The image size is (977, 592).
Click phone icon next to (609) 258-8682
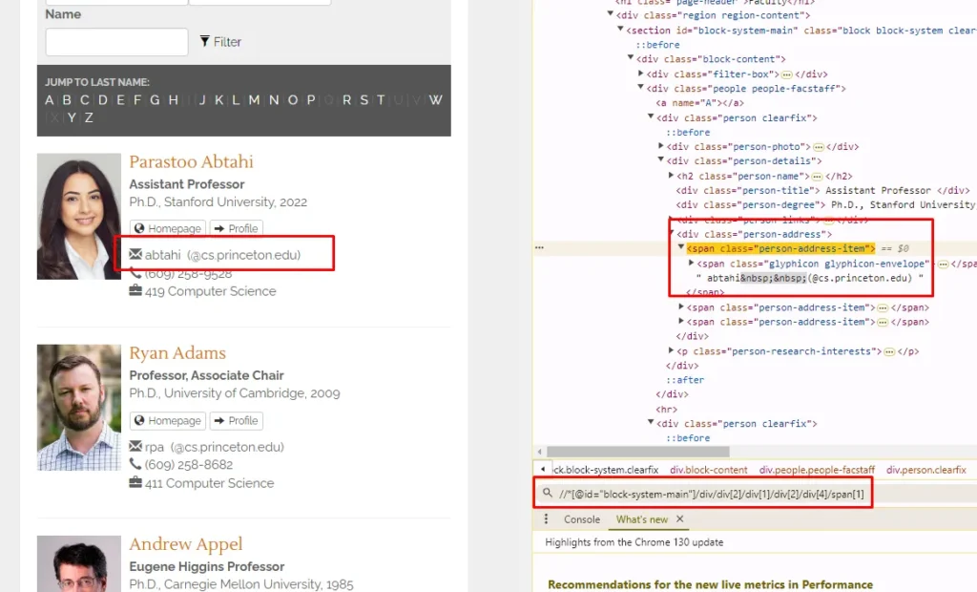135,465
